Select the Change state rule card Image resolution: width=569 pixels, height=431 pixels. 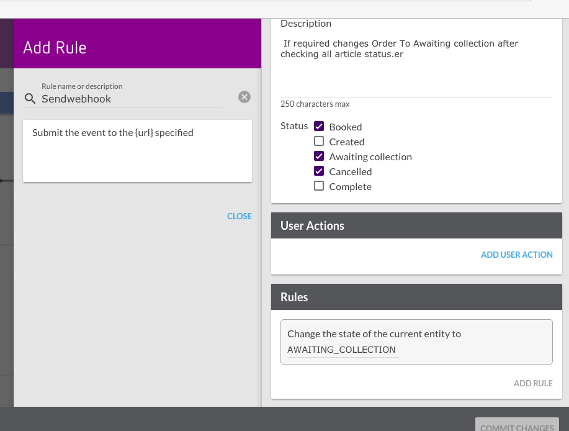click(x=416, y=341)
